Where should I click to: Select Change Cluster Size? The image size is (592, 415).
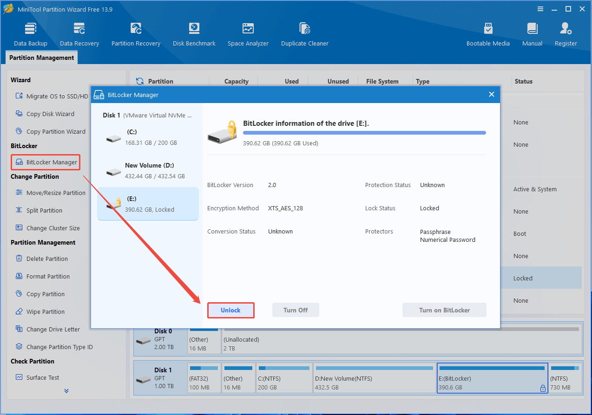[x=47, y=228]
